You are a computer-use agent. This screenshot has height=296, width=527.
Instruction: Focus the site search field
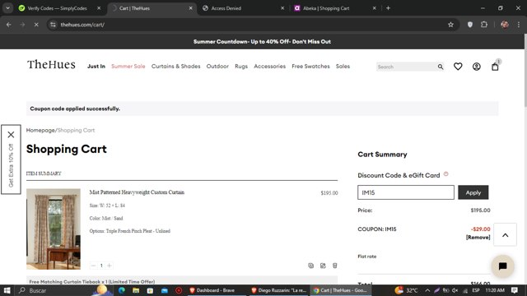(x=406, y=67)
